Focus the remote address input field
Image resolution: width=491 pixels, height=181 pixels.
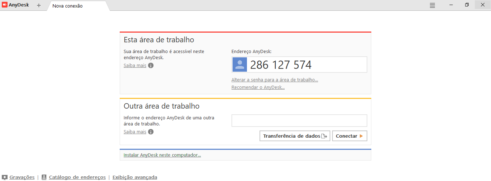pos(299,121)
